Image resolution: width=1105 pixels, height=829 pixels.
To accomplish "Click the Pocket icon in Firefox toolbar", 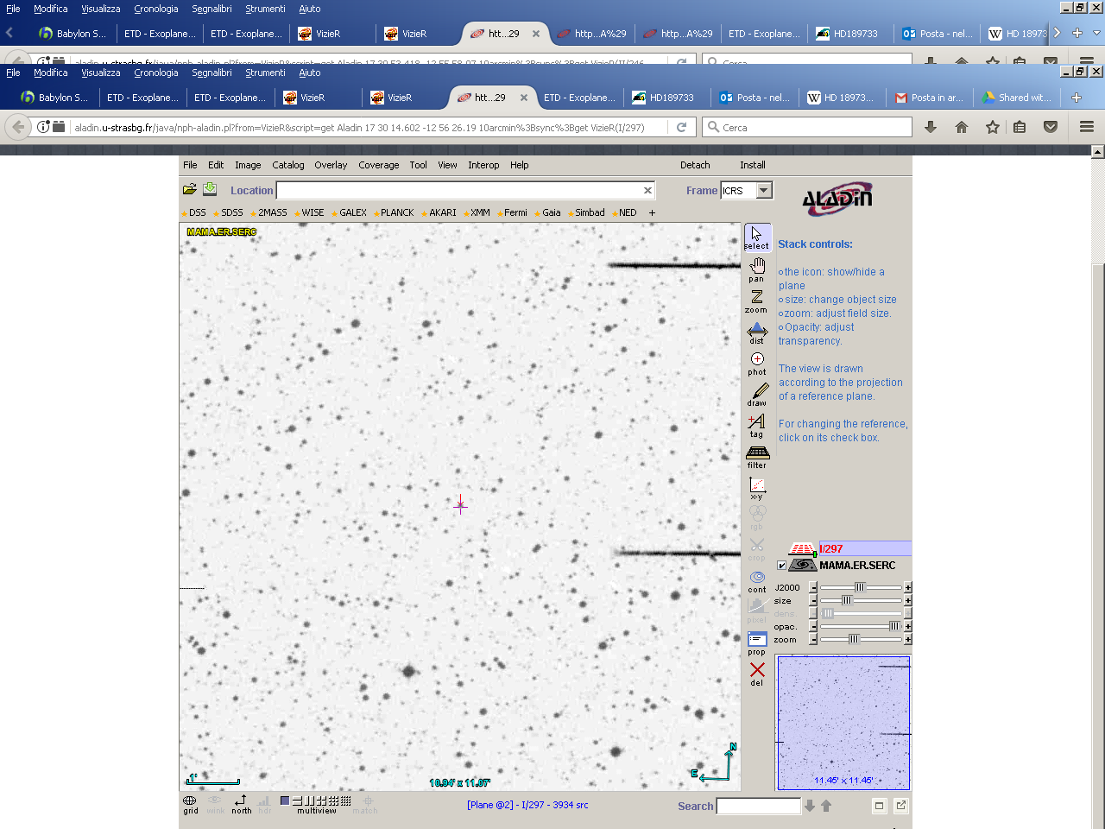I will point(1051,127).
